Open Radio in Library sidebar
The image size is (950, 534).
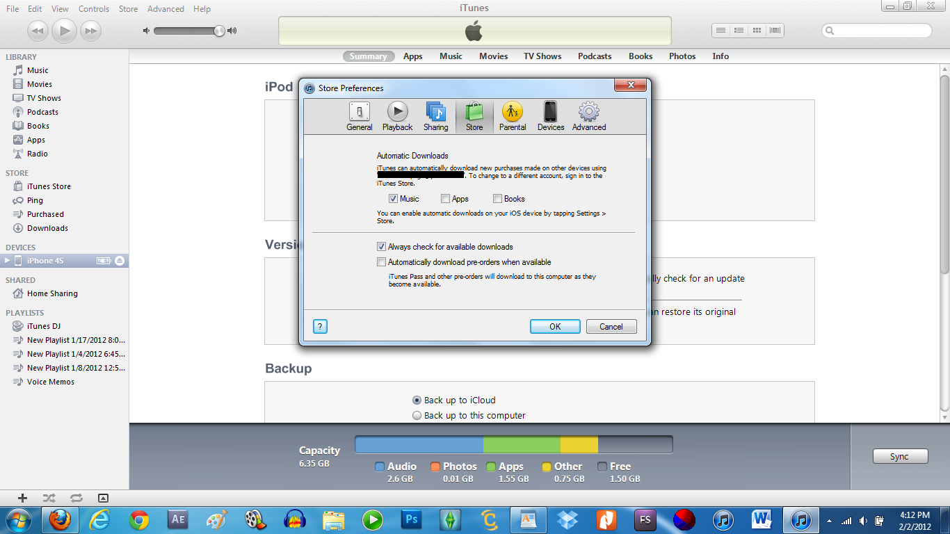coord(38,154)
